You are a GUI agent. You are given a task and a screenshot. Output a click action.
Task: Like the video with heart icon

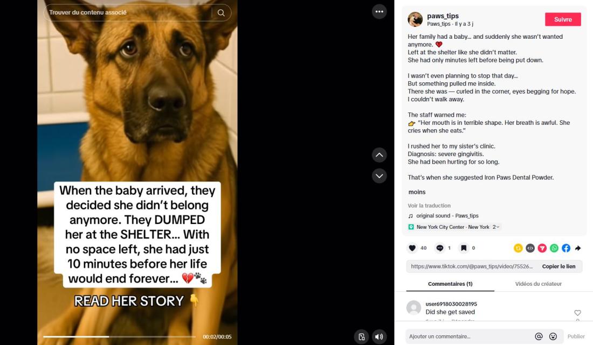pos(412,248)
